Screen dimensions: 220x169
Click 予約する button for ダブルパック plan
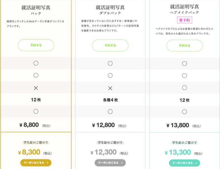tap(110, 45)
